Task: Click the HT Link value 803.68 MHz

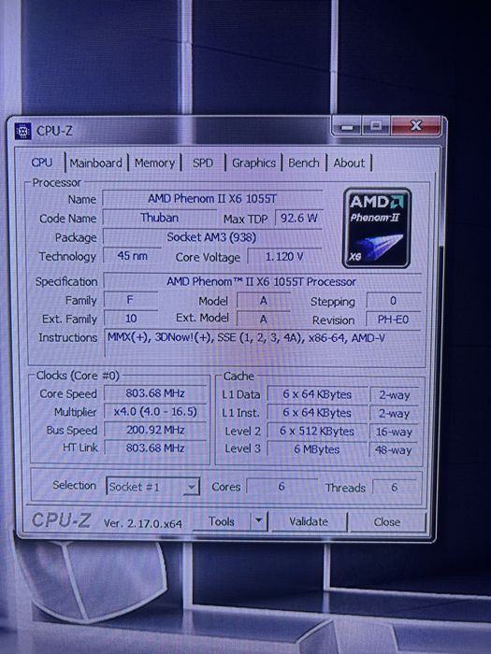Action: point(155,448)
